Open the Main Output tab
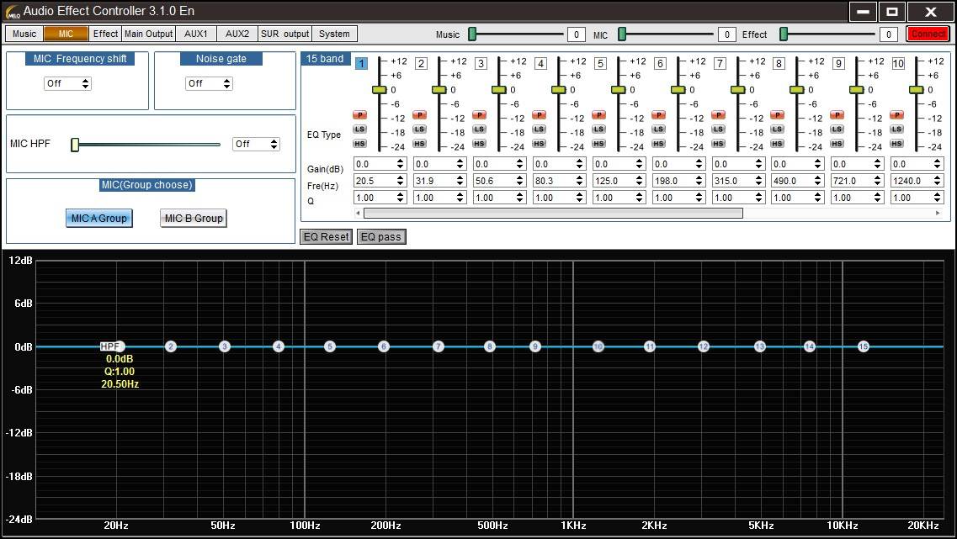 click(x=148, y=34)
